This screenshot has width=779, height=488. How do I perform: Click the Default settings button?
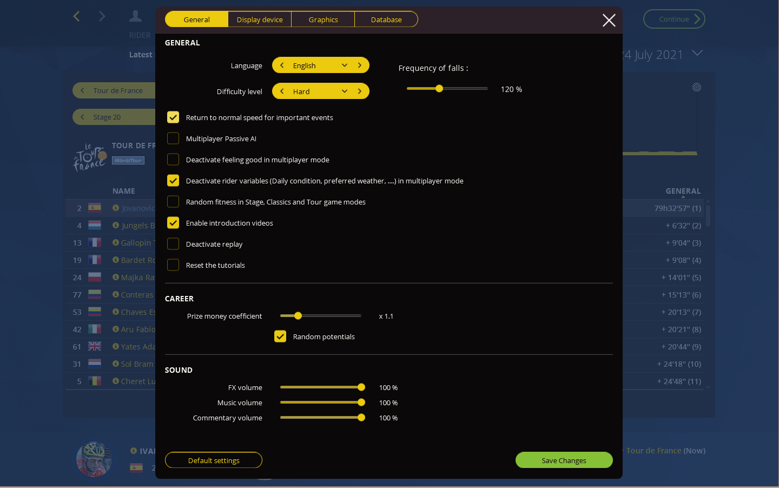coord(214,460)
